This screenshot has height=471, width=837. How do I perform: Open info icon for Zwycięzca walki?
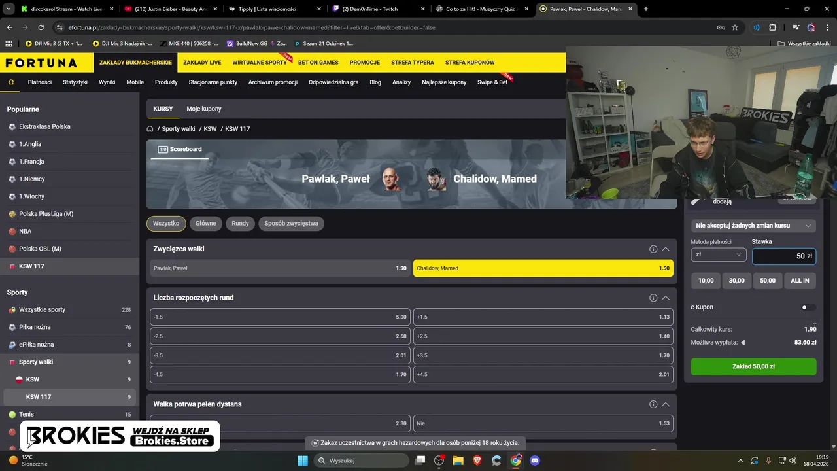[x=653, y=249]
